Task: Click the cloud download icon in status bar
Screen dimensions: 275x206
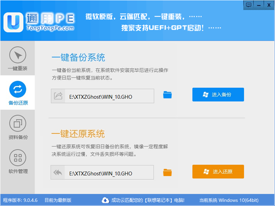Action: 105,200
